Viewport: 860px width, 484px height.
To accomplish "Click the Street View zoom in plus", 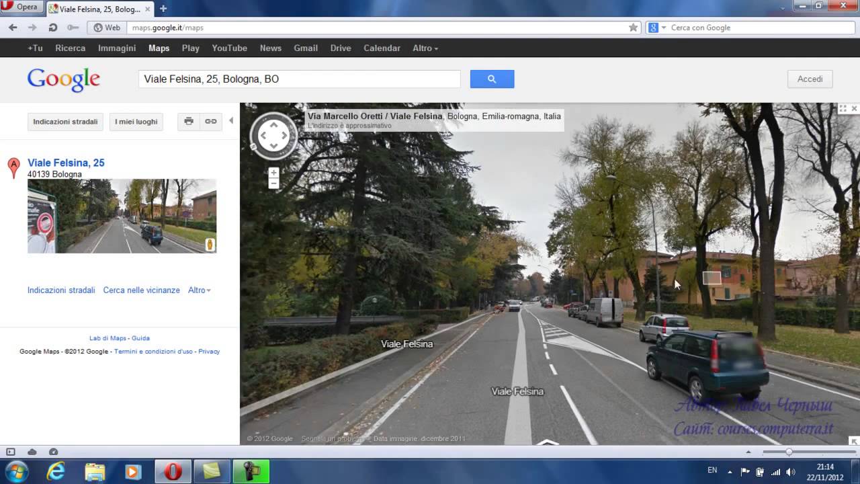I will [273, 173].
